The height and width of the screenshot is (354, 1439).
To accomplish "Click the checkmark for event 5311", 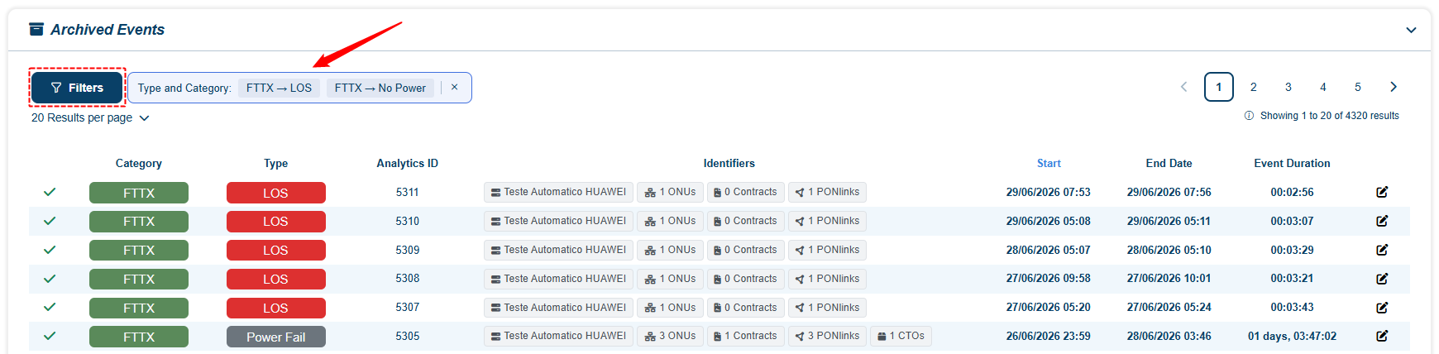I will pos(50,192).
